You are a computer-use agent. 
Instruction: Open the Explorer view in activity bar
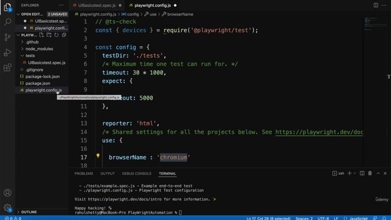(x=7, y=7)
